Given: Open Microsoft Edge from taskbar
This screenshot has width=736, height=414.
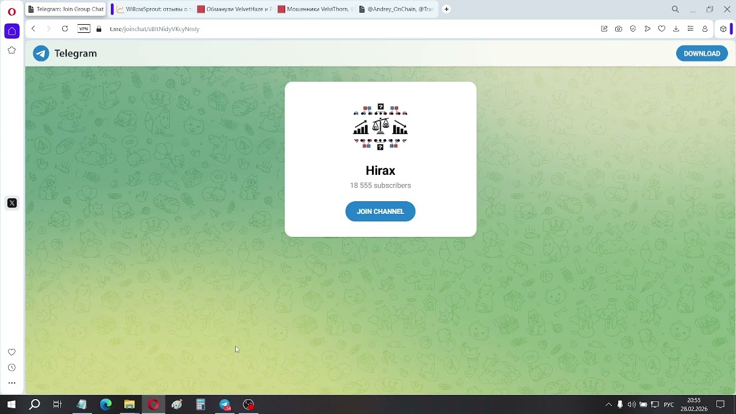Looking at the screenshot, I should coord(106,405).
